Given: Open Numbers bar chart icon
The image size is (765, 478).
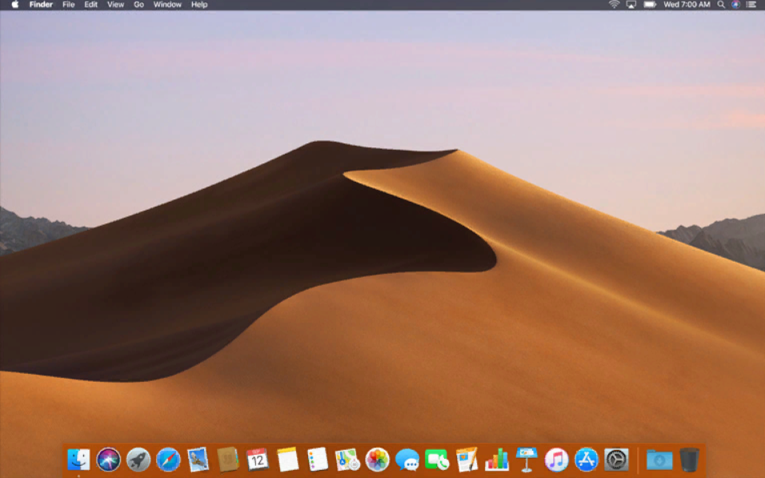Looking at the screenshot, I should 497,460.
